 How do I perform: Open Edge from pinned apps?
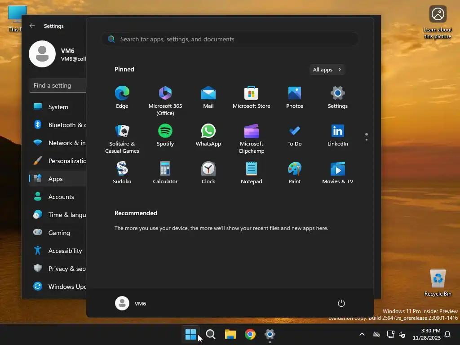point(122,97)
